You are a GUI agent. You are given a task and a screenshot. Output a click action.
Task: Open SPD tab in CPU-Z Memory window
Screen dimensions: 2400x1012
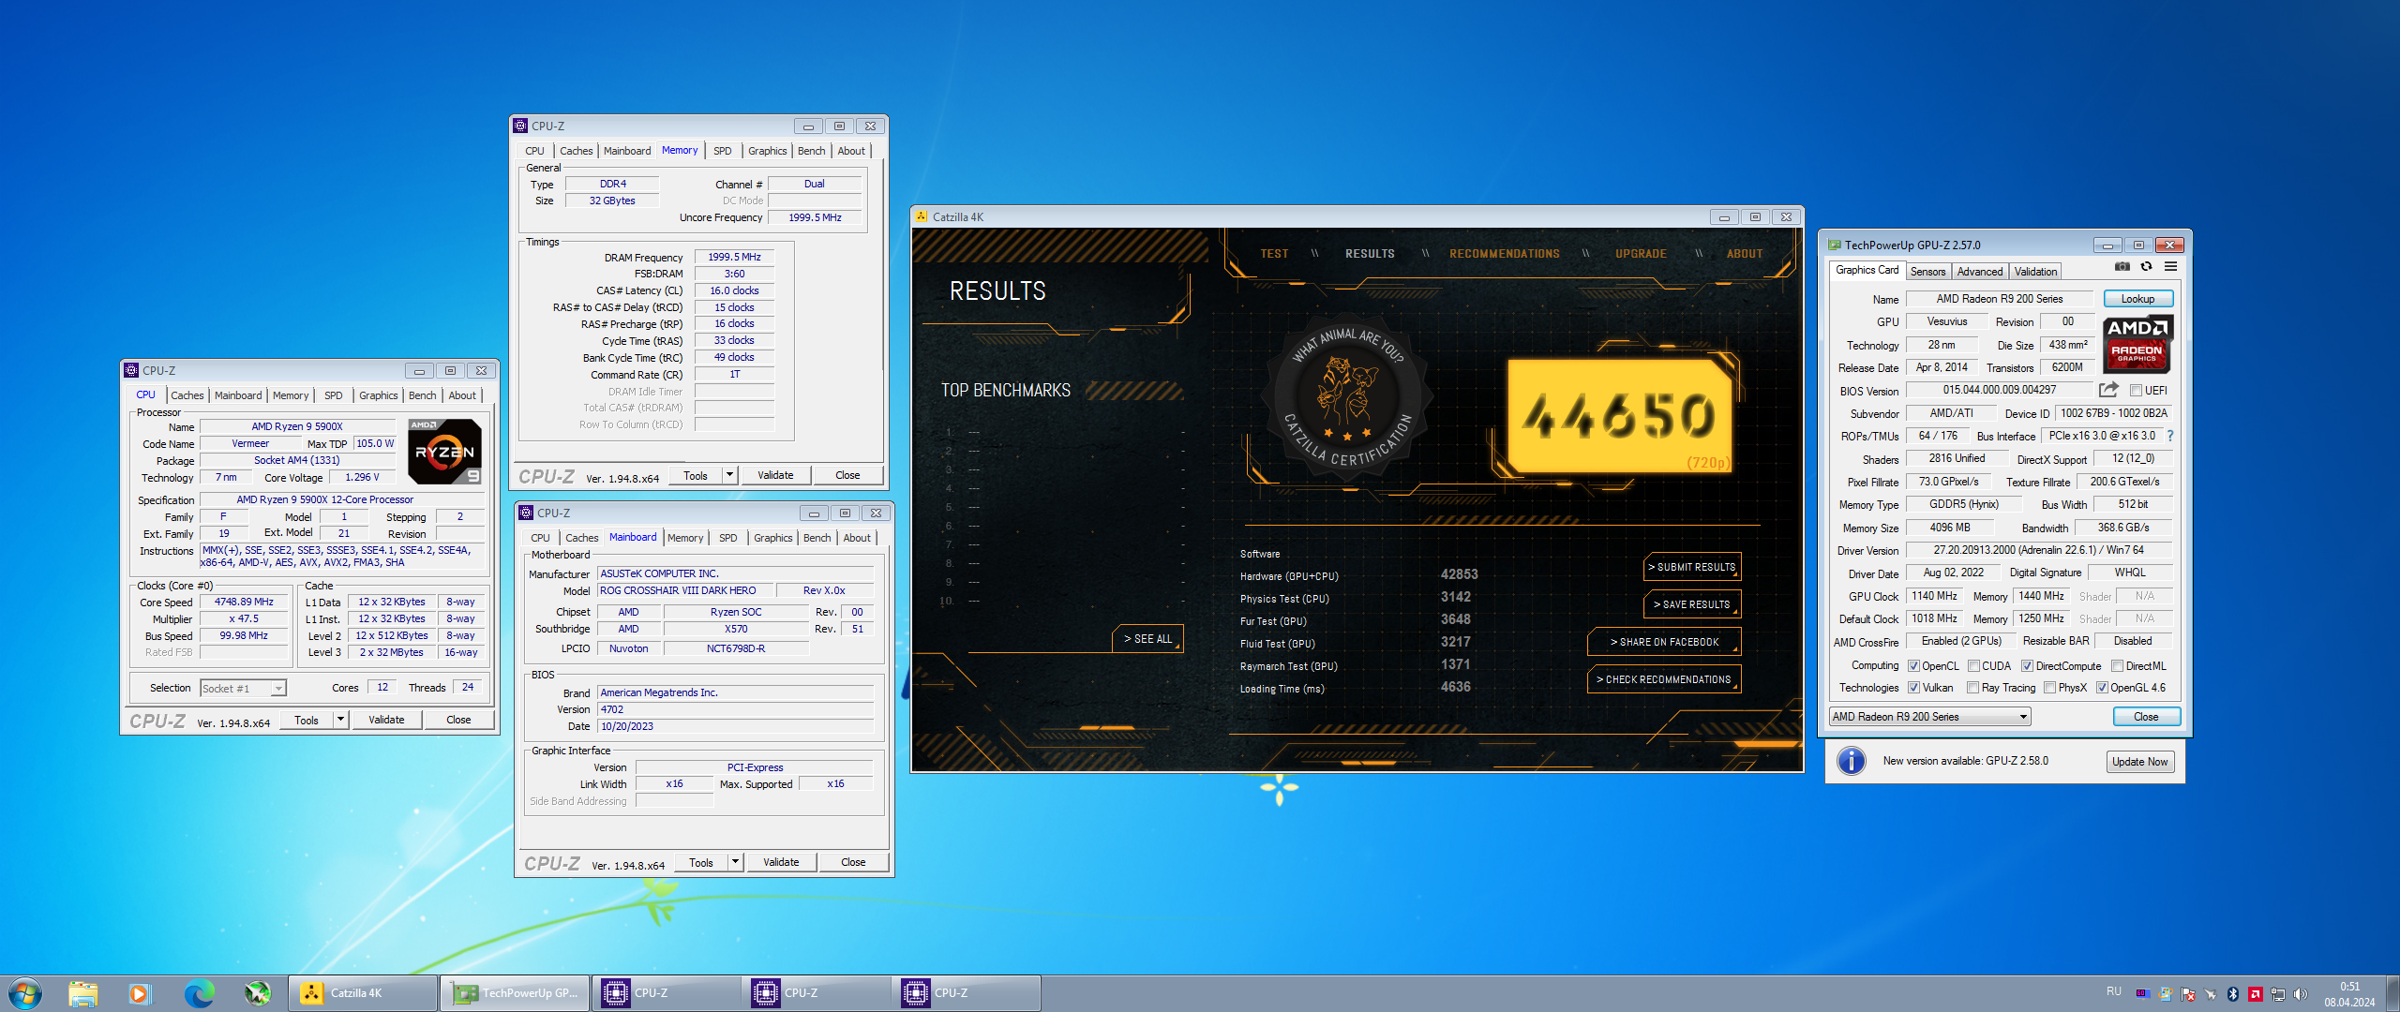pyautogui.click(x=722, y=151)
